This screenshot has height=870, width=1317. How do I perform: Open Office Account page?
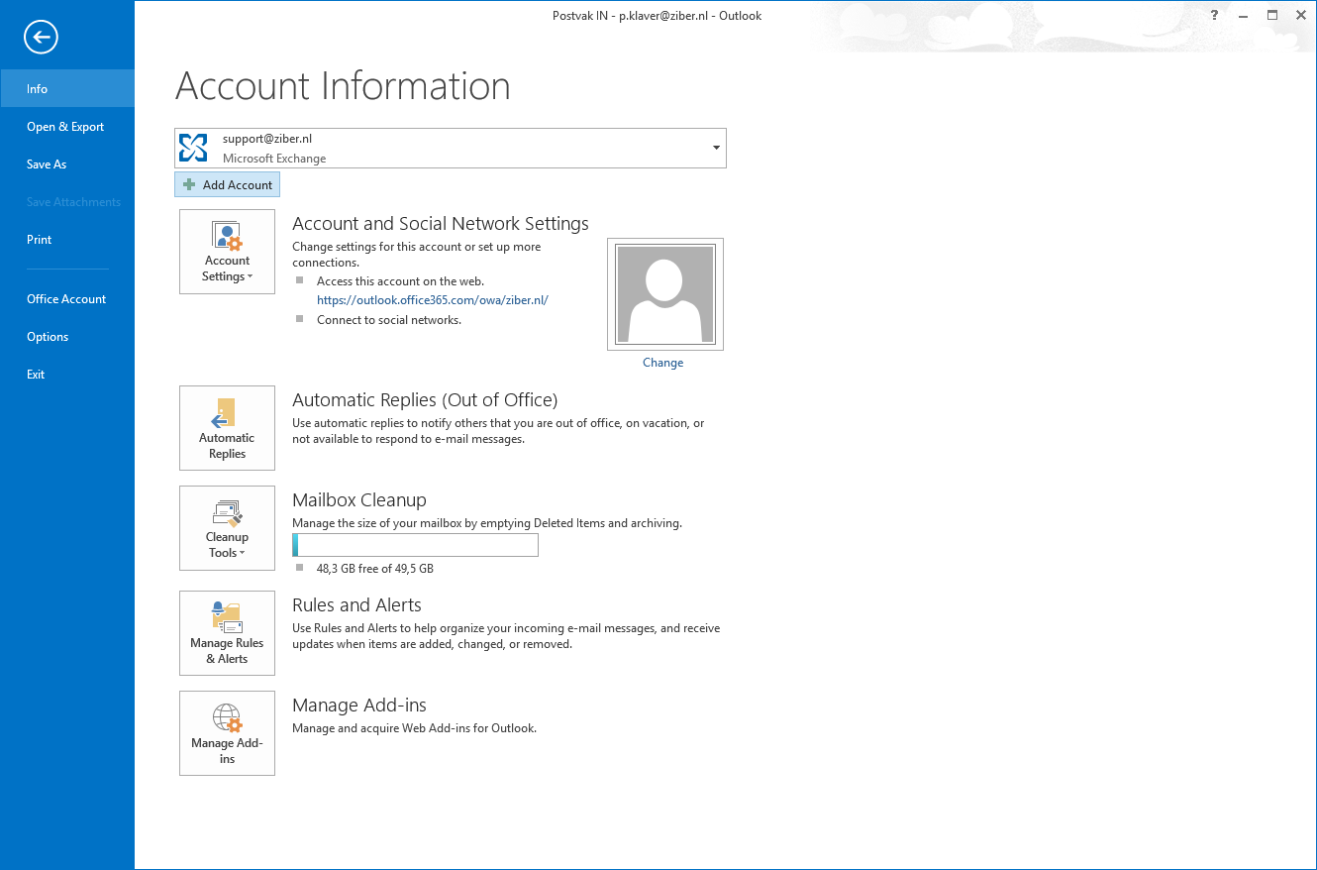click(67, 298)
